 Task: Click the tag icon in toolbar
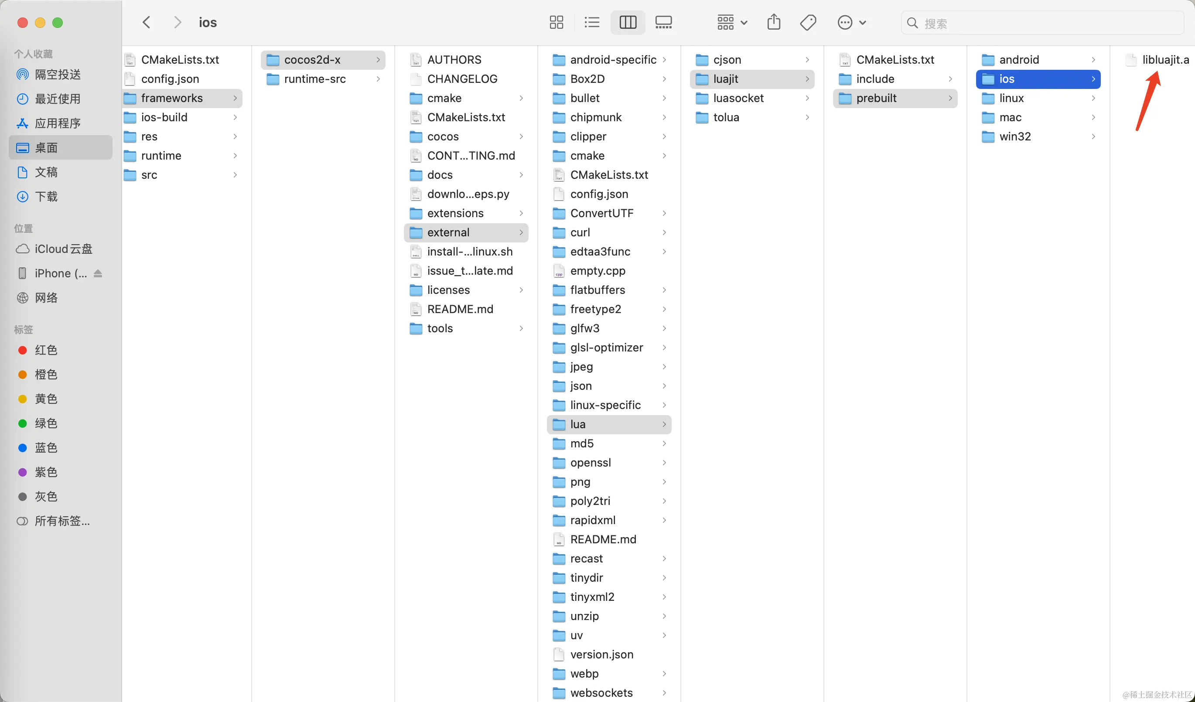808,22
